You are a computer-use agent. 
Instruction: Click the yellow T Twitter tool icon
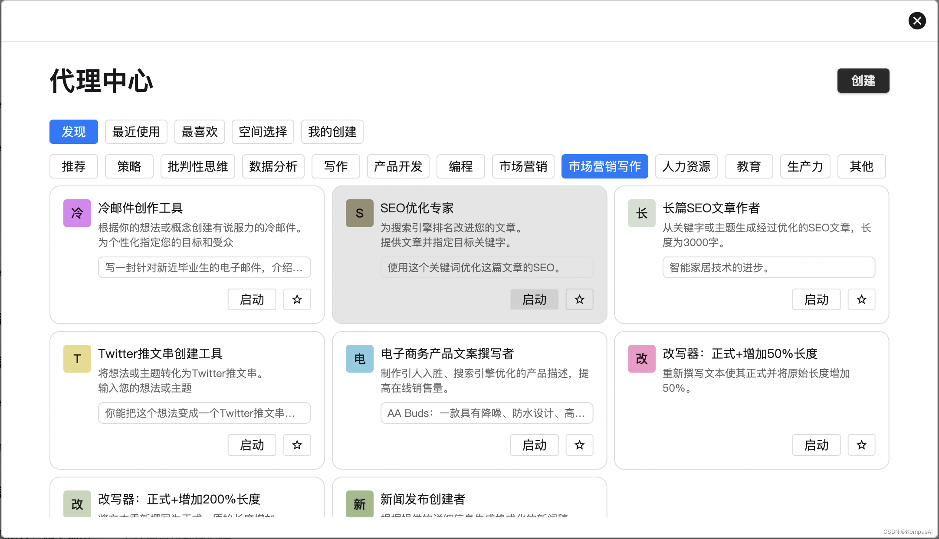click(x=77, y=359)
